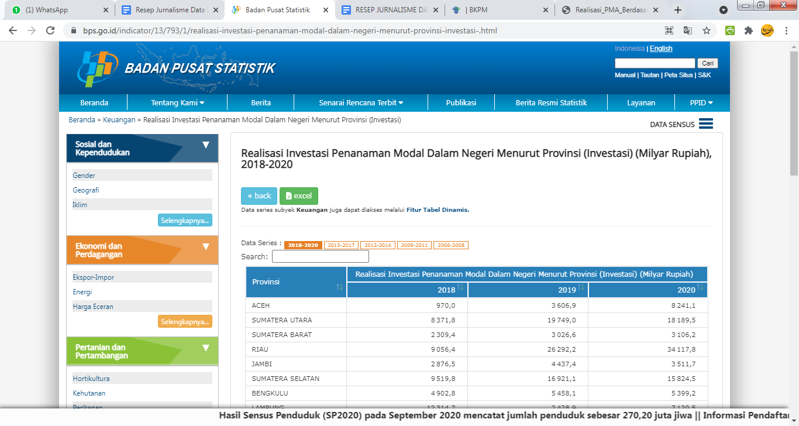Click the browser reload icon

tap(50, 30)
